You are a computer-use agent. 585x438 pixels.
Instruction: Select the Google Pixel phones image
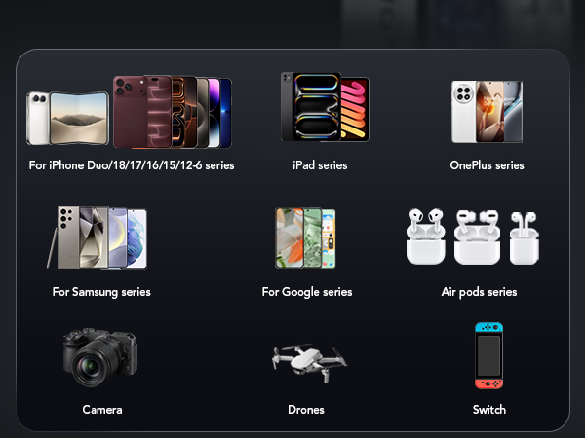pos(305,237)
